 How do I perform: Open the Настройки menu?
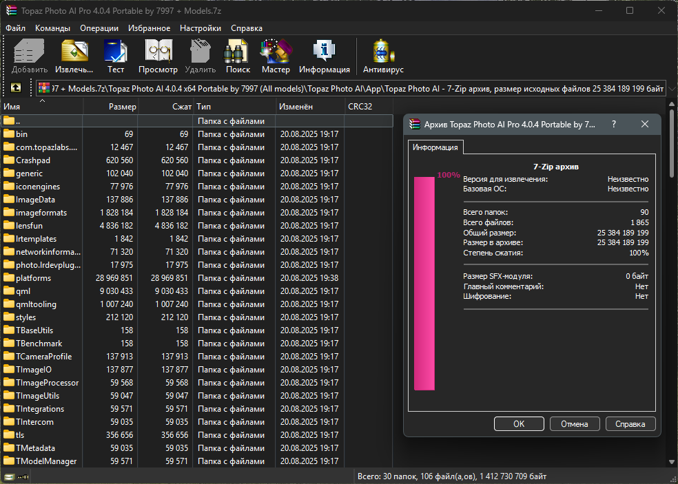pyautogui.click(x=201, y=28)
